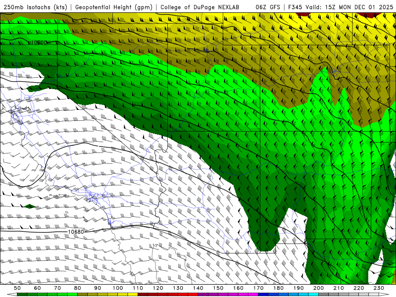Click the 80 value on the color scale
This screenshot has width=396, height=297.
tap(78, 288)
